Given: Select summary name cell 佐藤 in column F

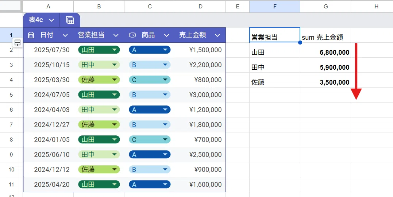Looking at the screenshot, I should 275,80.
